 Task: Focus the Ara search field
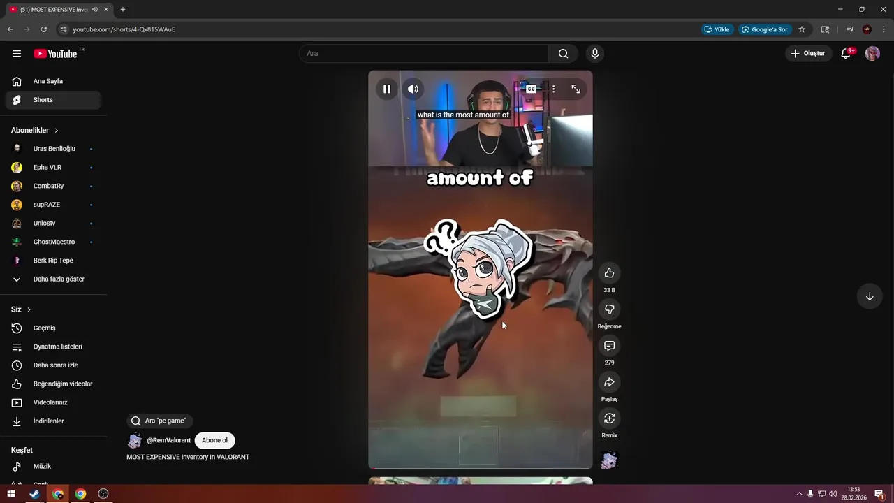(424, 54)
